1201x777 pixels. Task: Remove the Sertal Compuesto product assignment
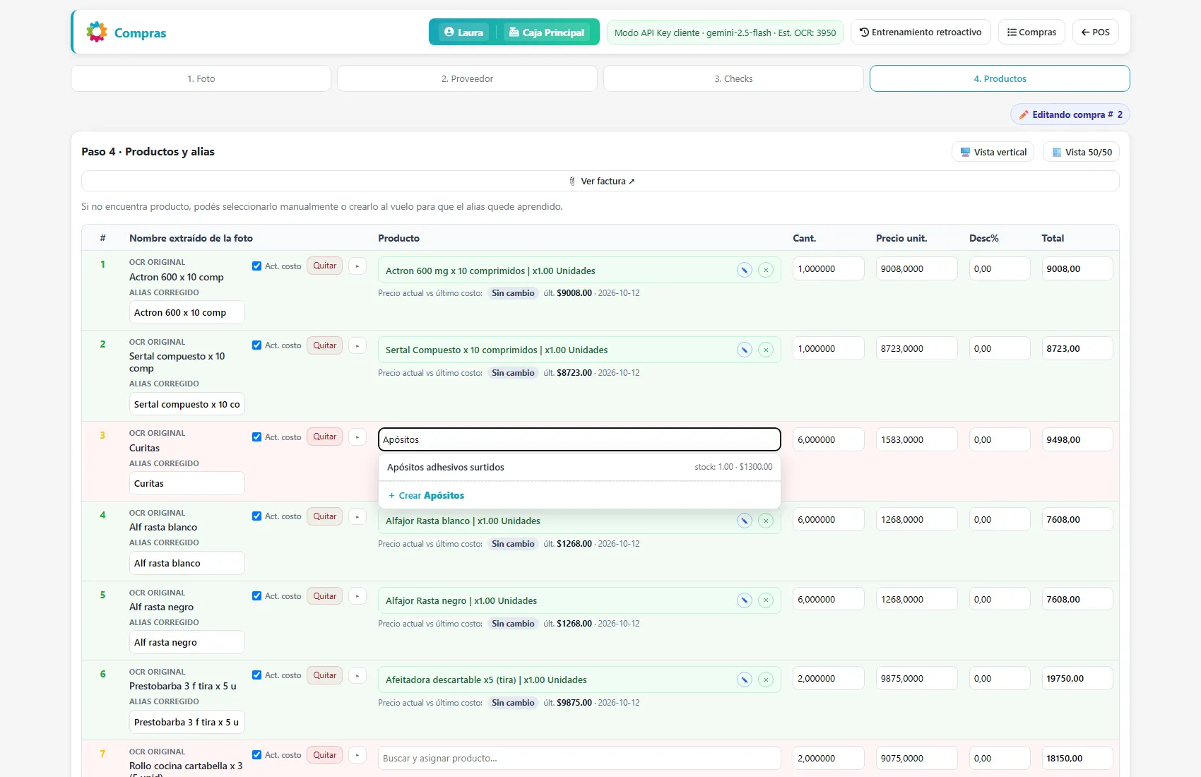point(766,350)
